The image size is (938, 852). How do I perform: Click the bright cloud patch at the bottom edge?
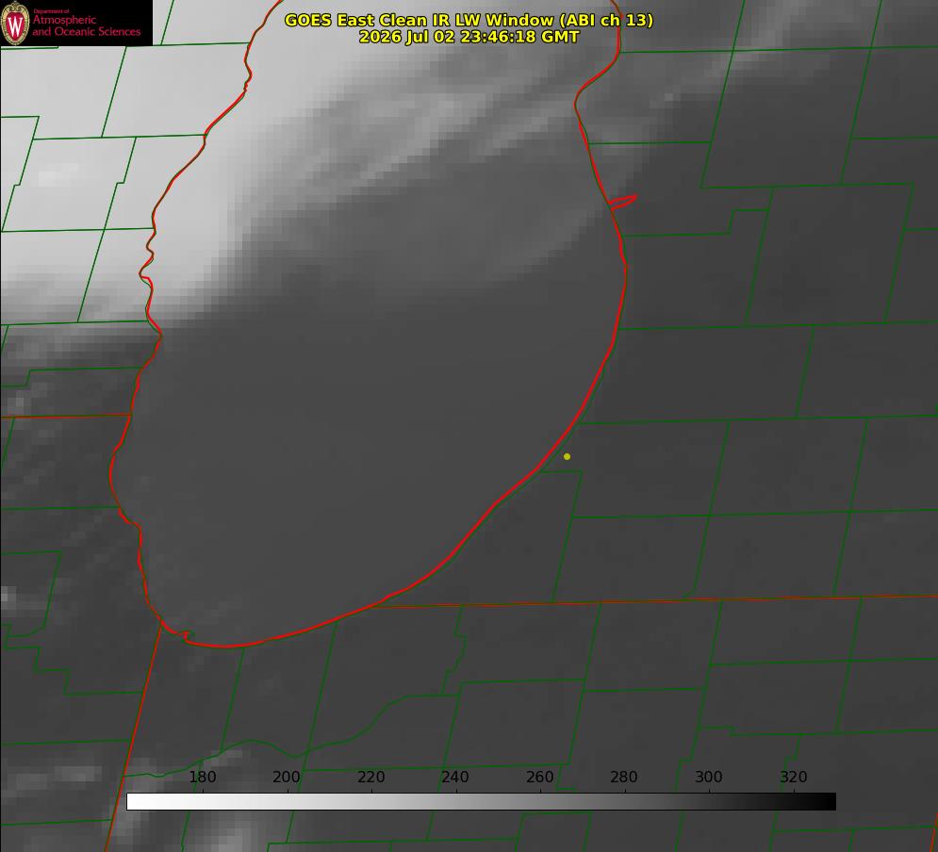230,840
